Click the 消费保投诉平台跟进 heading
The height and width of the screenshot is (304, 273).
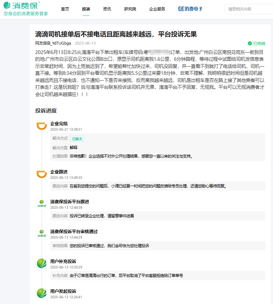pyautogui.click(x=70, y=201)
